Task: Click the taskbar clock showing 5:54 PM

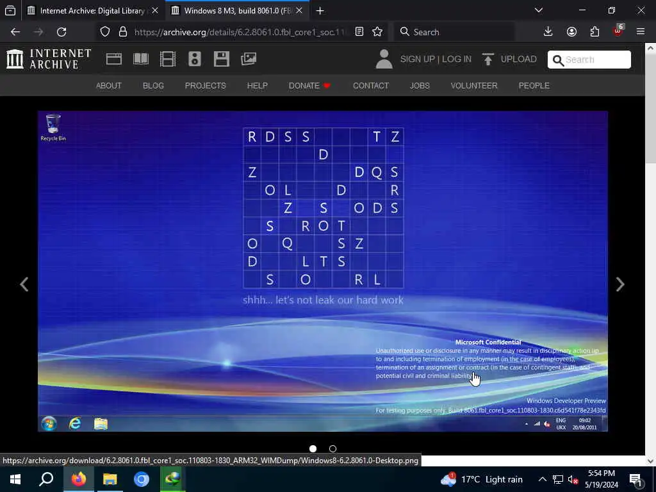Action: [602, 479]
